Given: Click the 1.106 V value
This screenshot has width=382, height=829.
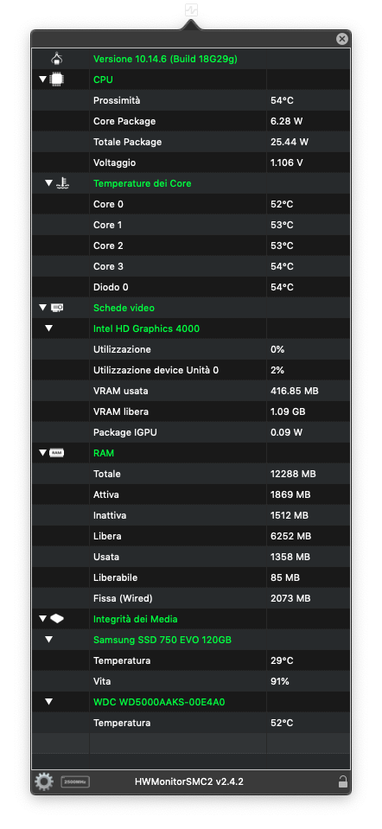Looking at the screenshot, I should (286, 163).
